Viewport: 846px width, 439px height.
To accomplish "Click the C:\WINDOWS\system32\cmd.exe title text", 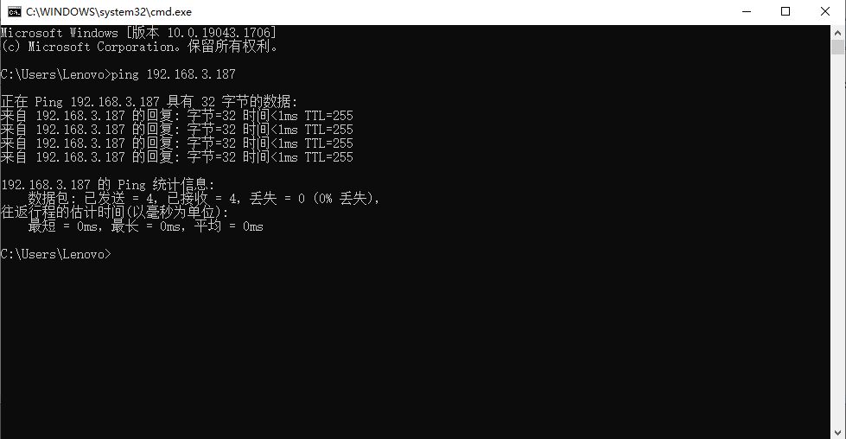I will pos(108,12).
